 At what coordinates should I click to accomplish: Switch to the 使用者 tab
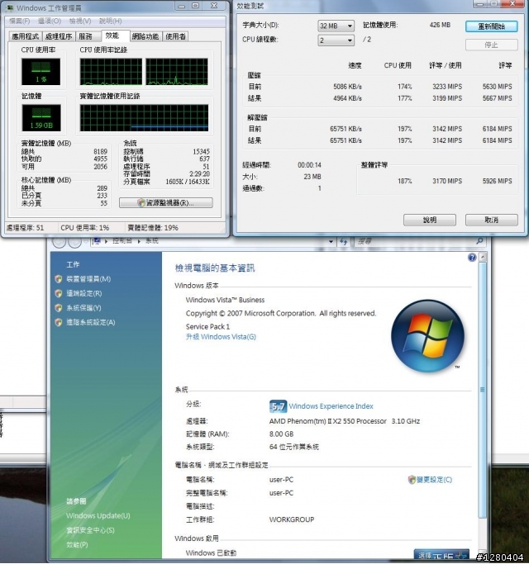click(x=175, y=36)
